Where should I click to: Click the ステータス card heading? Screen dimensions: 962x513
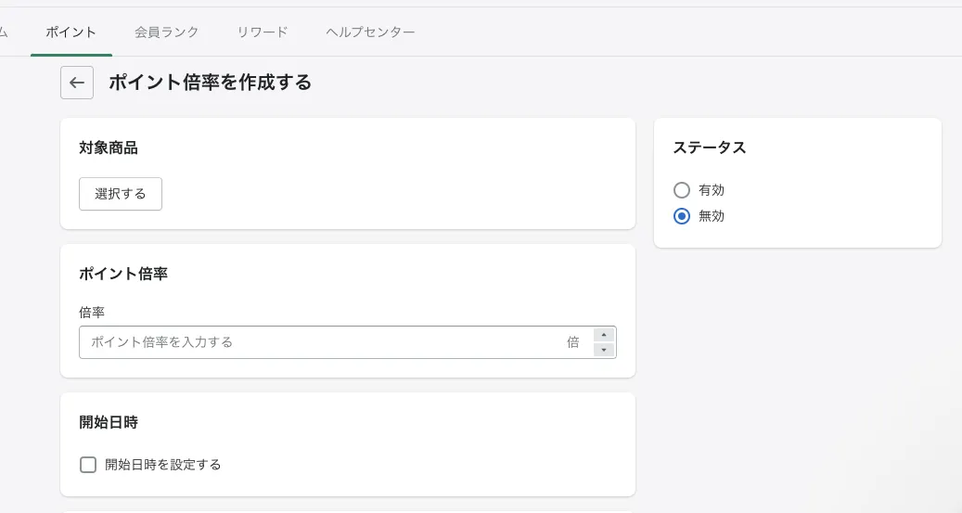coord(710,147)
